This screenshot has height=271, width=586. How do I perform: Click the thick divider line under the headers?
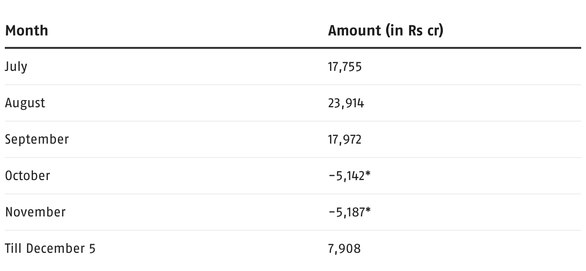(293, 48)
